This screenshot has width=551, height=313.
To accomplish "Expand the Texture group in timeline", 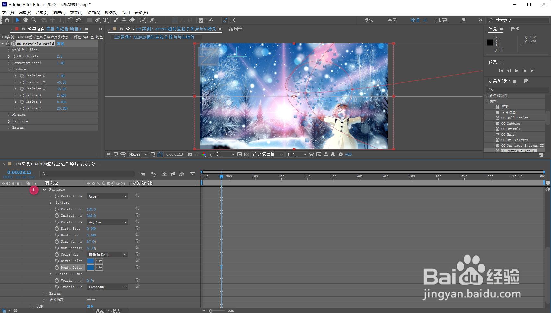I will (x=51, y=203).
